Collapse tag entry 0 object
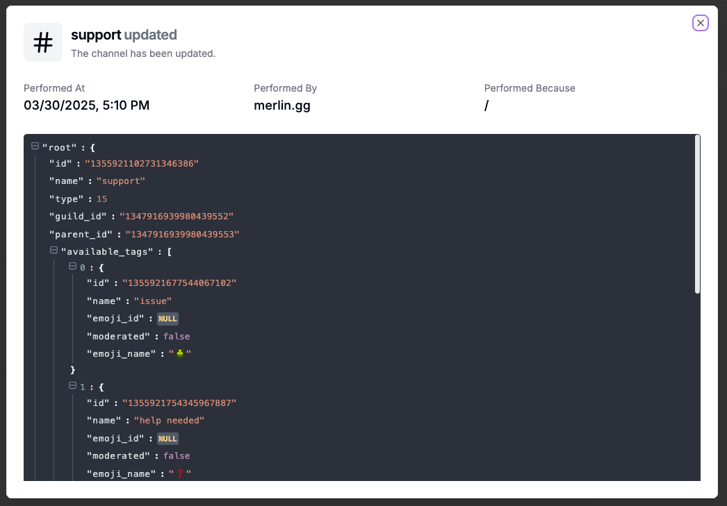The width and height of the screenshot is (727, 506). click(x=72, y=267)
